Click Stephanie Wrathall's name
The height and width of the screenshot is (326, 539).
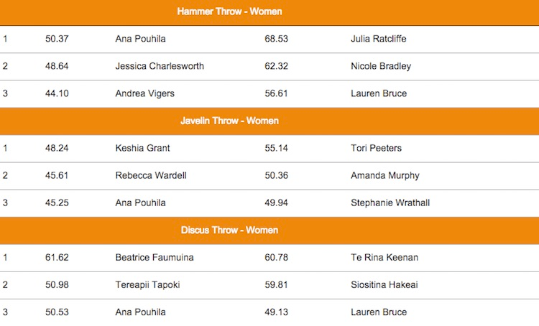click(390, 202)
